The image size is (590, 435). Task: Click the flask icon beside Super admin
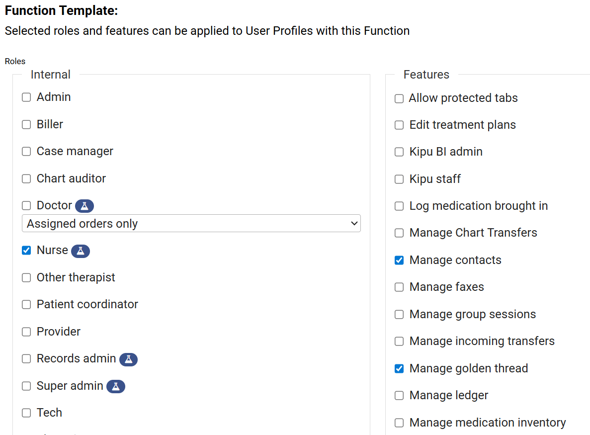pyautogui.click(x=116, y=386)
